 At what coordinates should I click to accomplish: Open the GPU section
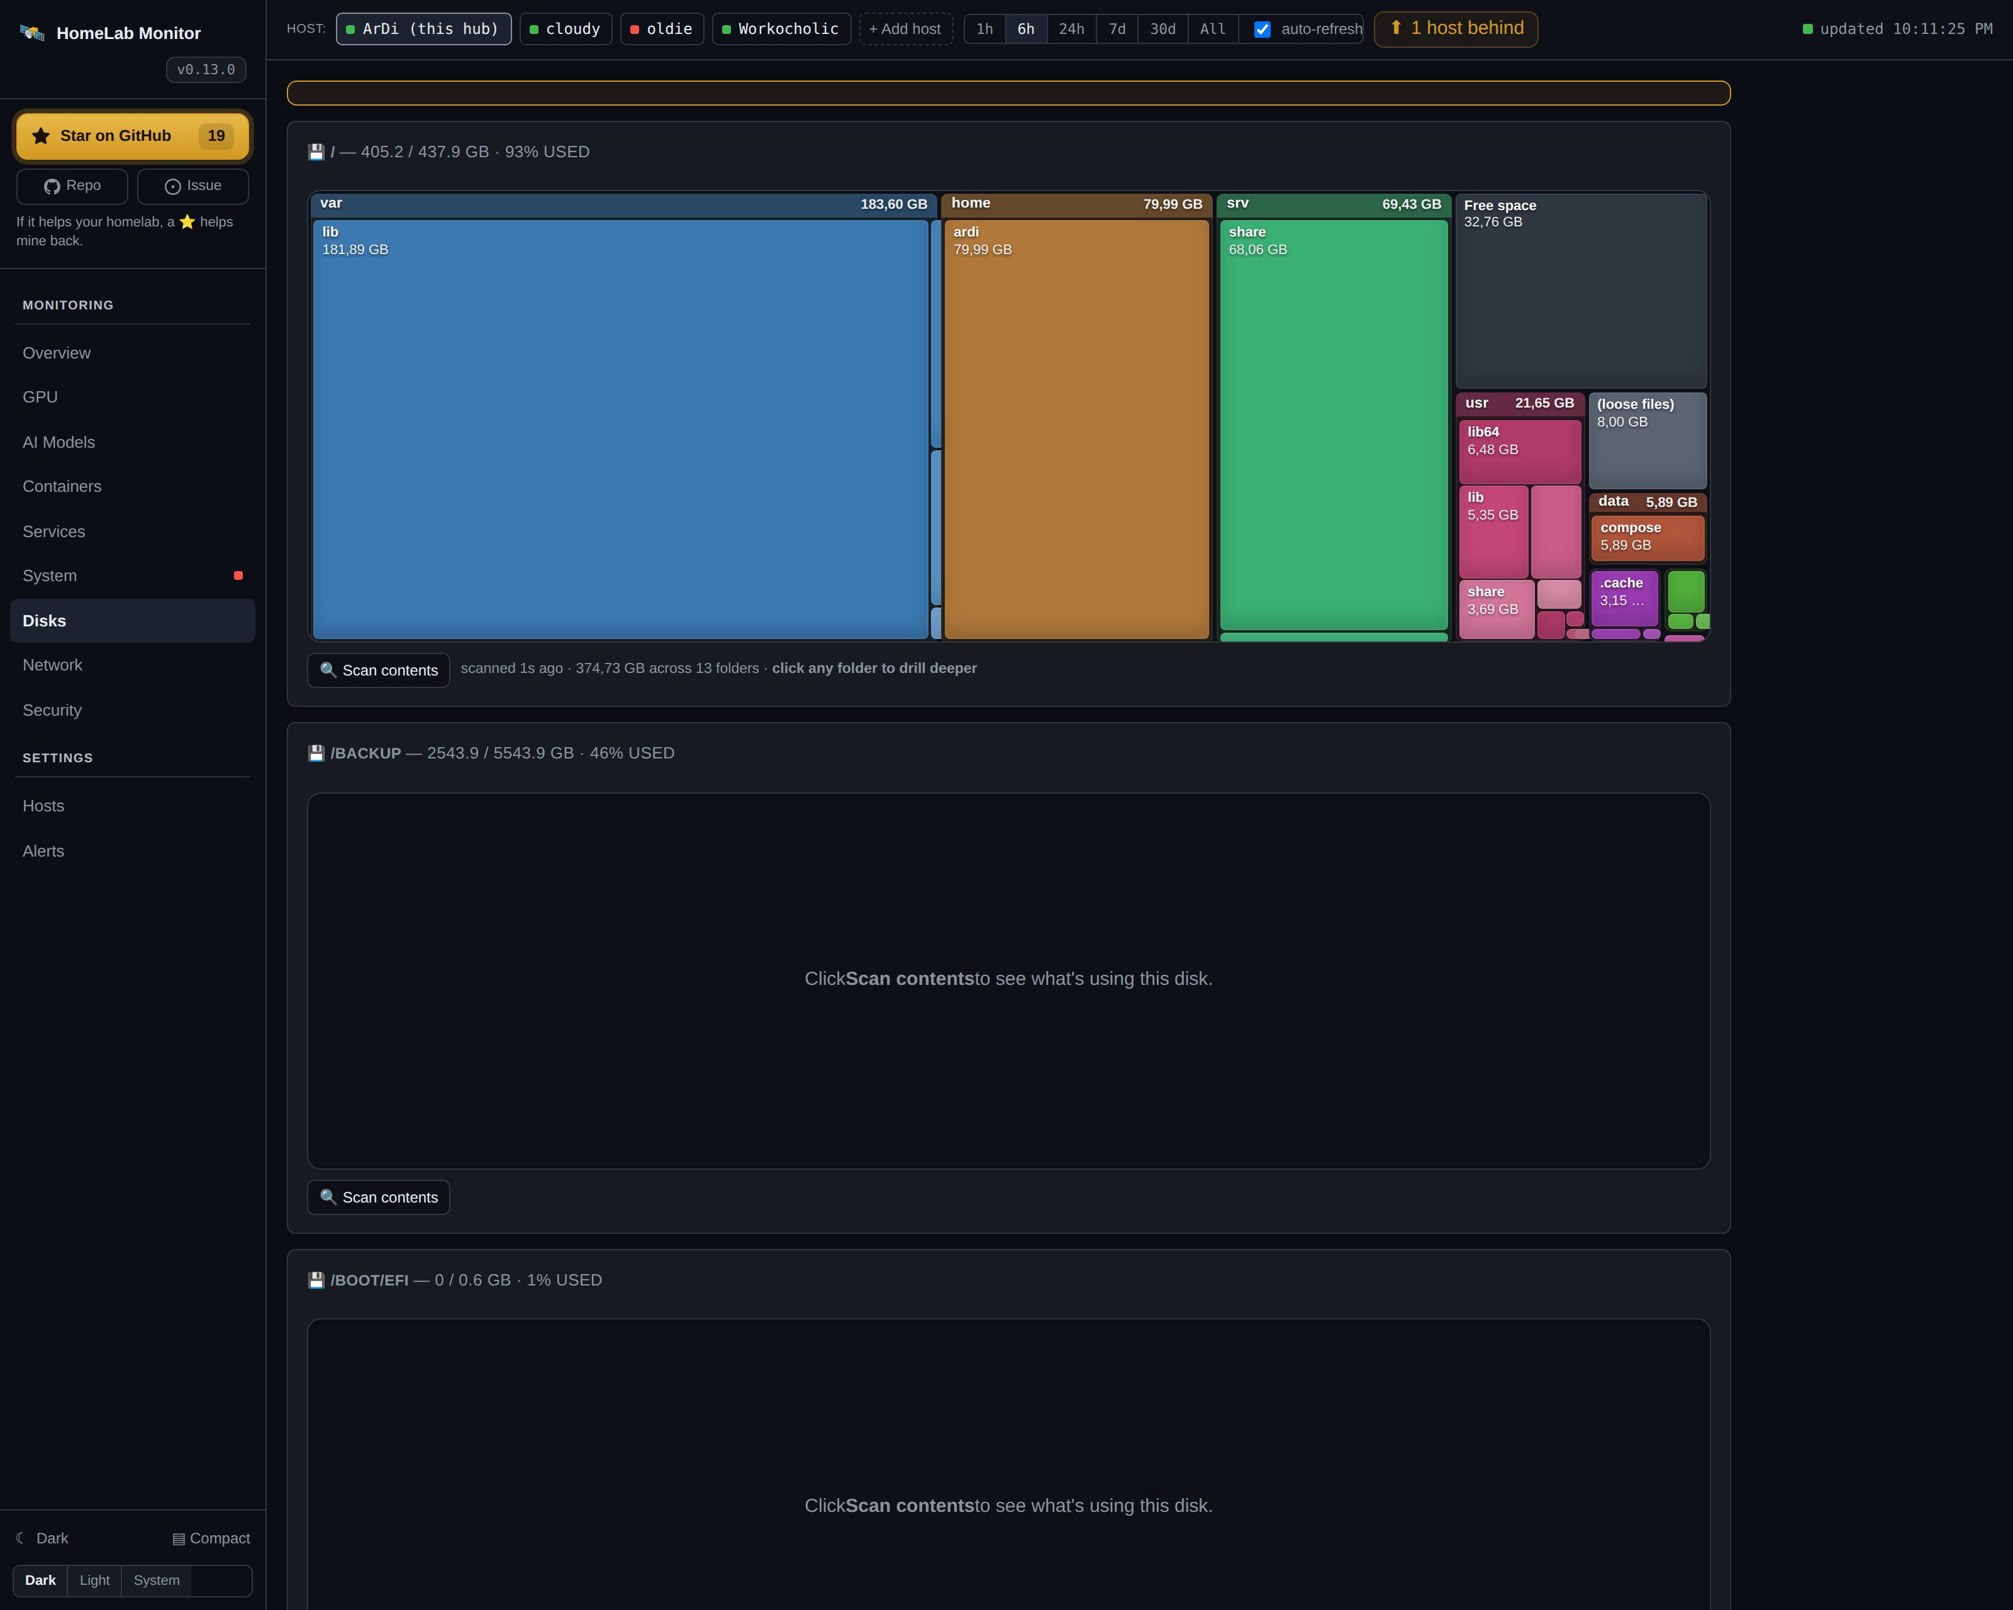coord(133,397)
